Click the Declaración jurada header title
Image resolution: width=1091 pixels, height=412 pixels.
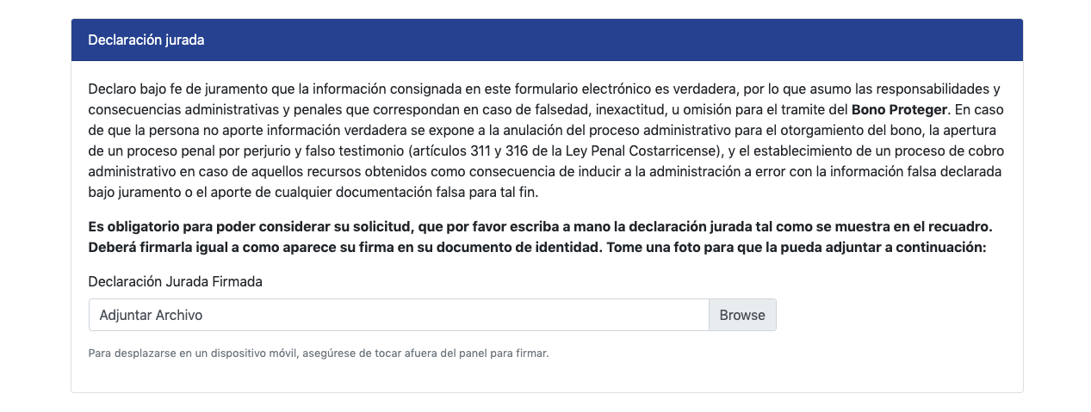coord(146,40)
